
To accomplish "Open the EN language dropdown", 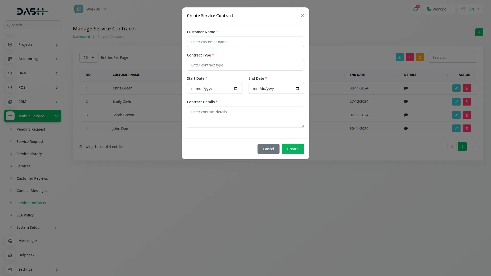I will pos(472,9).
